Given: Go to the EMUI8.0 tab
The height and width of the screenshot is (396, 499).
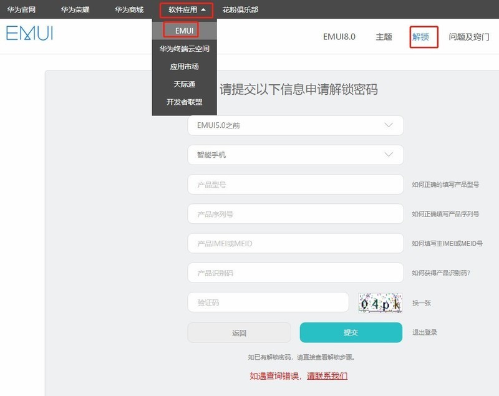Looking at the screenshot, I should click(339, 37).
